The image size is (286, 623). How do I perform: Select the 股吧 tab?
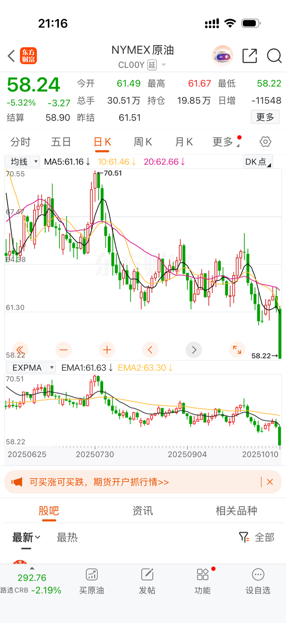pyautogui.click(x=49, y=511)
